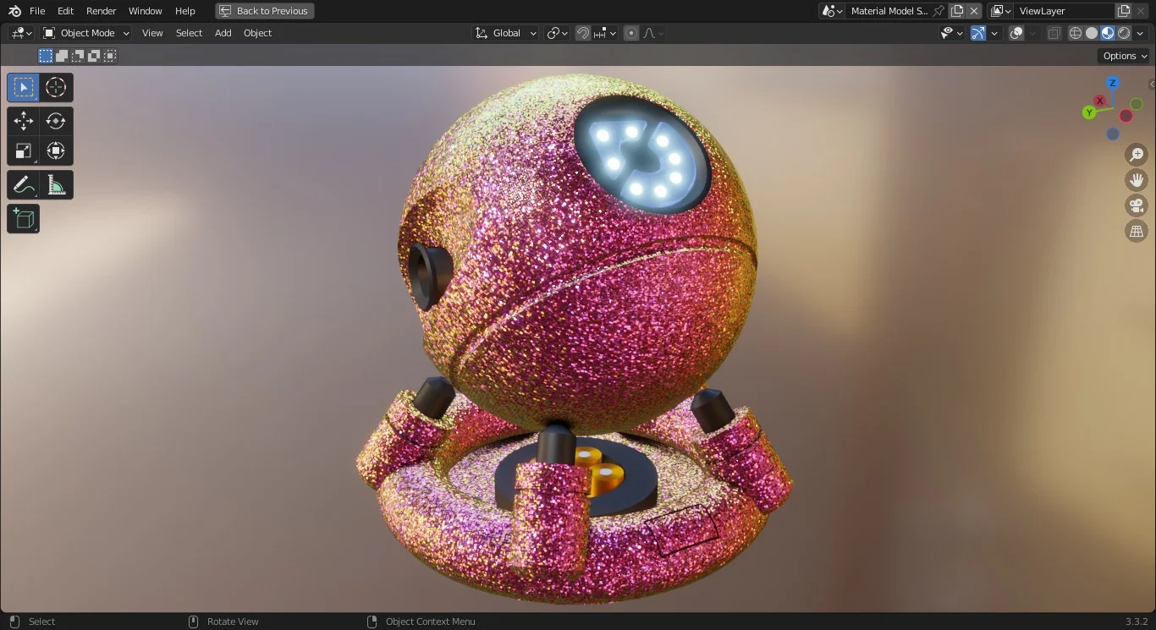
Task: Click the ViewLayer name field
Action: 1065,11
